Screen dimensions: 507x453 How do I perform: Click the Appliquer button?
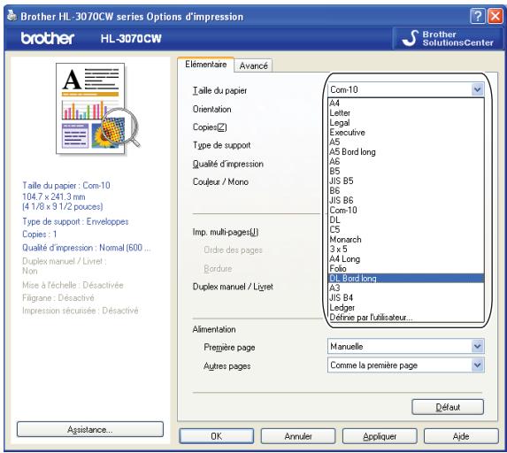[x=380, y=436]
